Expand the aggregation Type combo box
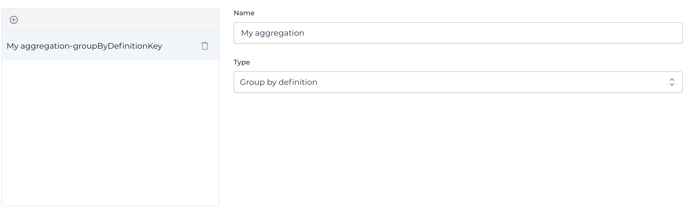687x215 pixels. 458,82
